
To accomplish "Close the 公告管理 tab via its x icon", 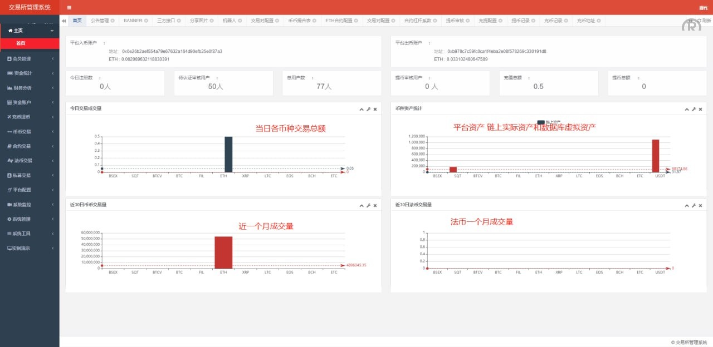I will pyautogui.click(x=113, y=21).
